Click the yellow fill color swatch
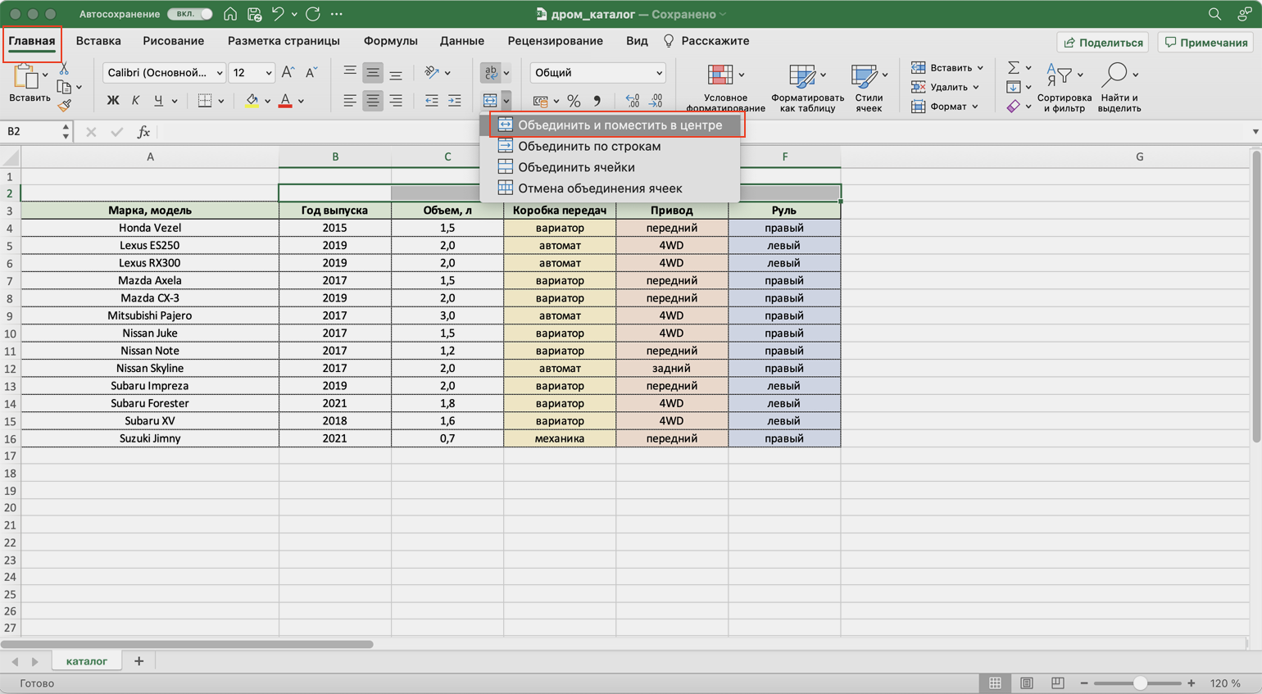The height and width of the screenshot is (694, 1262). tap(252, 101)
